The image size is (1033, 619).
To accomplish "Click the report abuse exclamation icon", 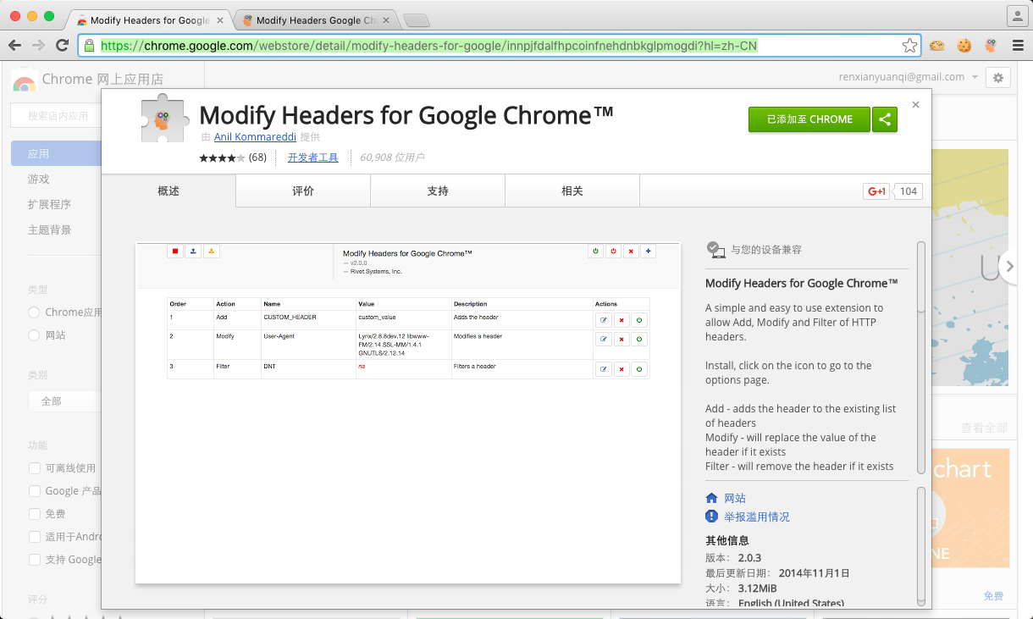I will tap(711, 517).
